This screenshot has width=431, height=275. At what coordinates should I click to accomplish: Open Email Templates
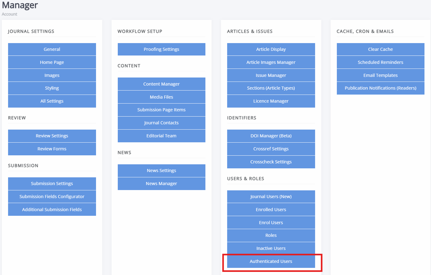point(381,75)
